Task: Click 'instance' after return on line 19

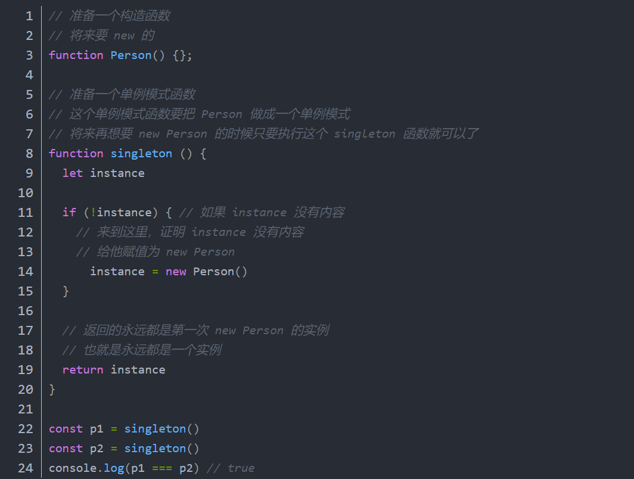Action: 138,370
